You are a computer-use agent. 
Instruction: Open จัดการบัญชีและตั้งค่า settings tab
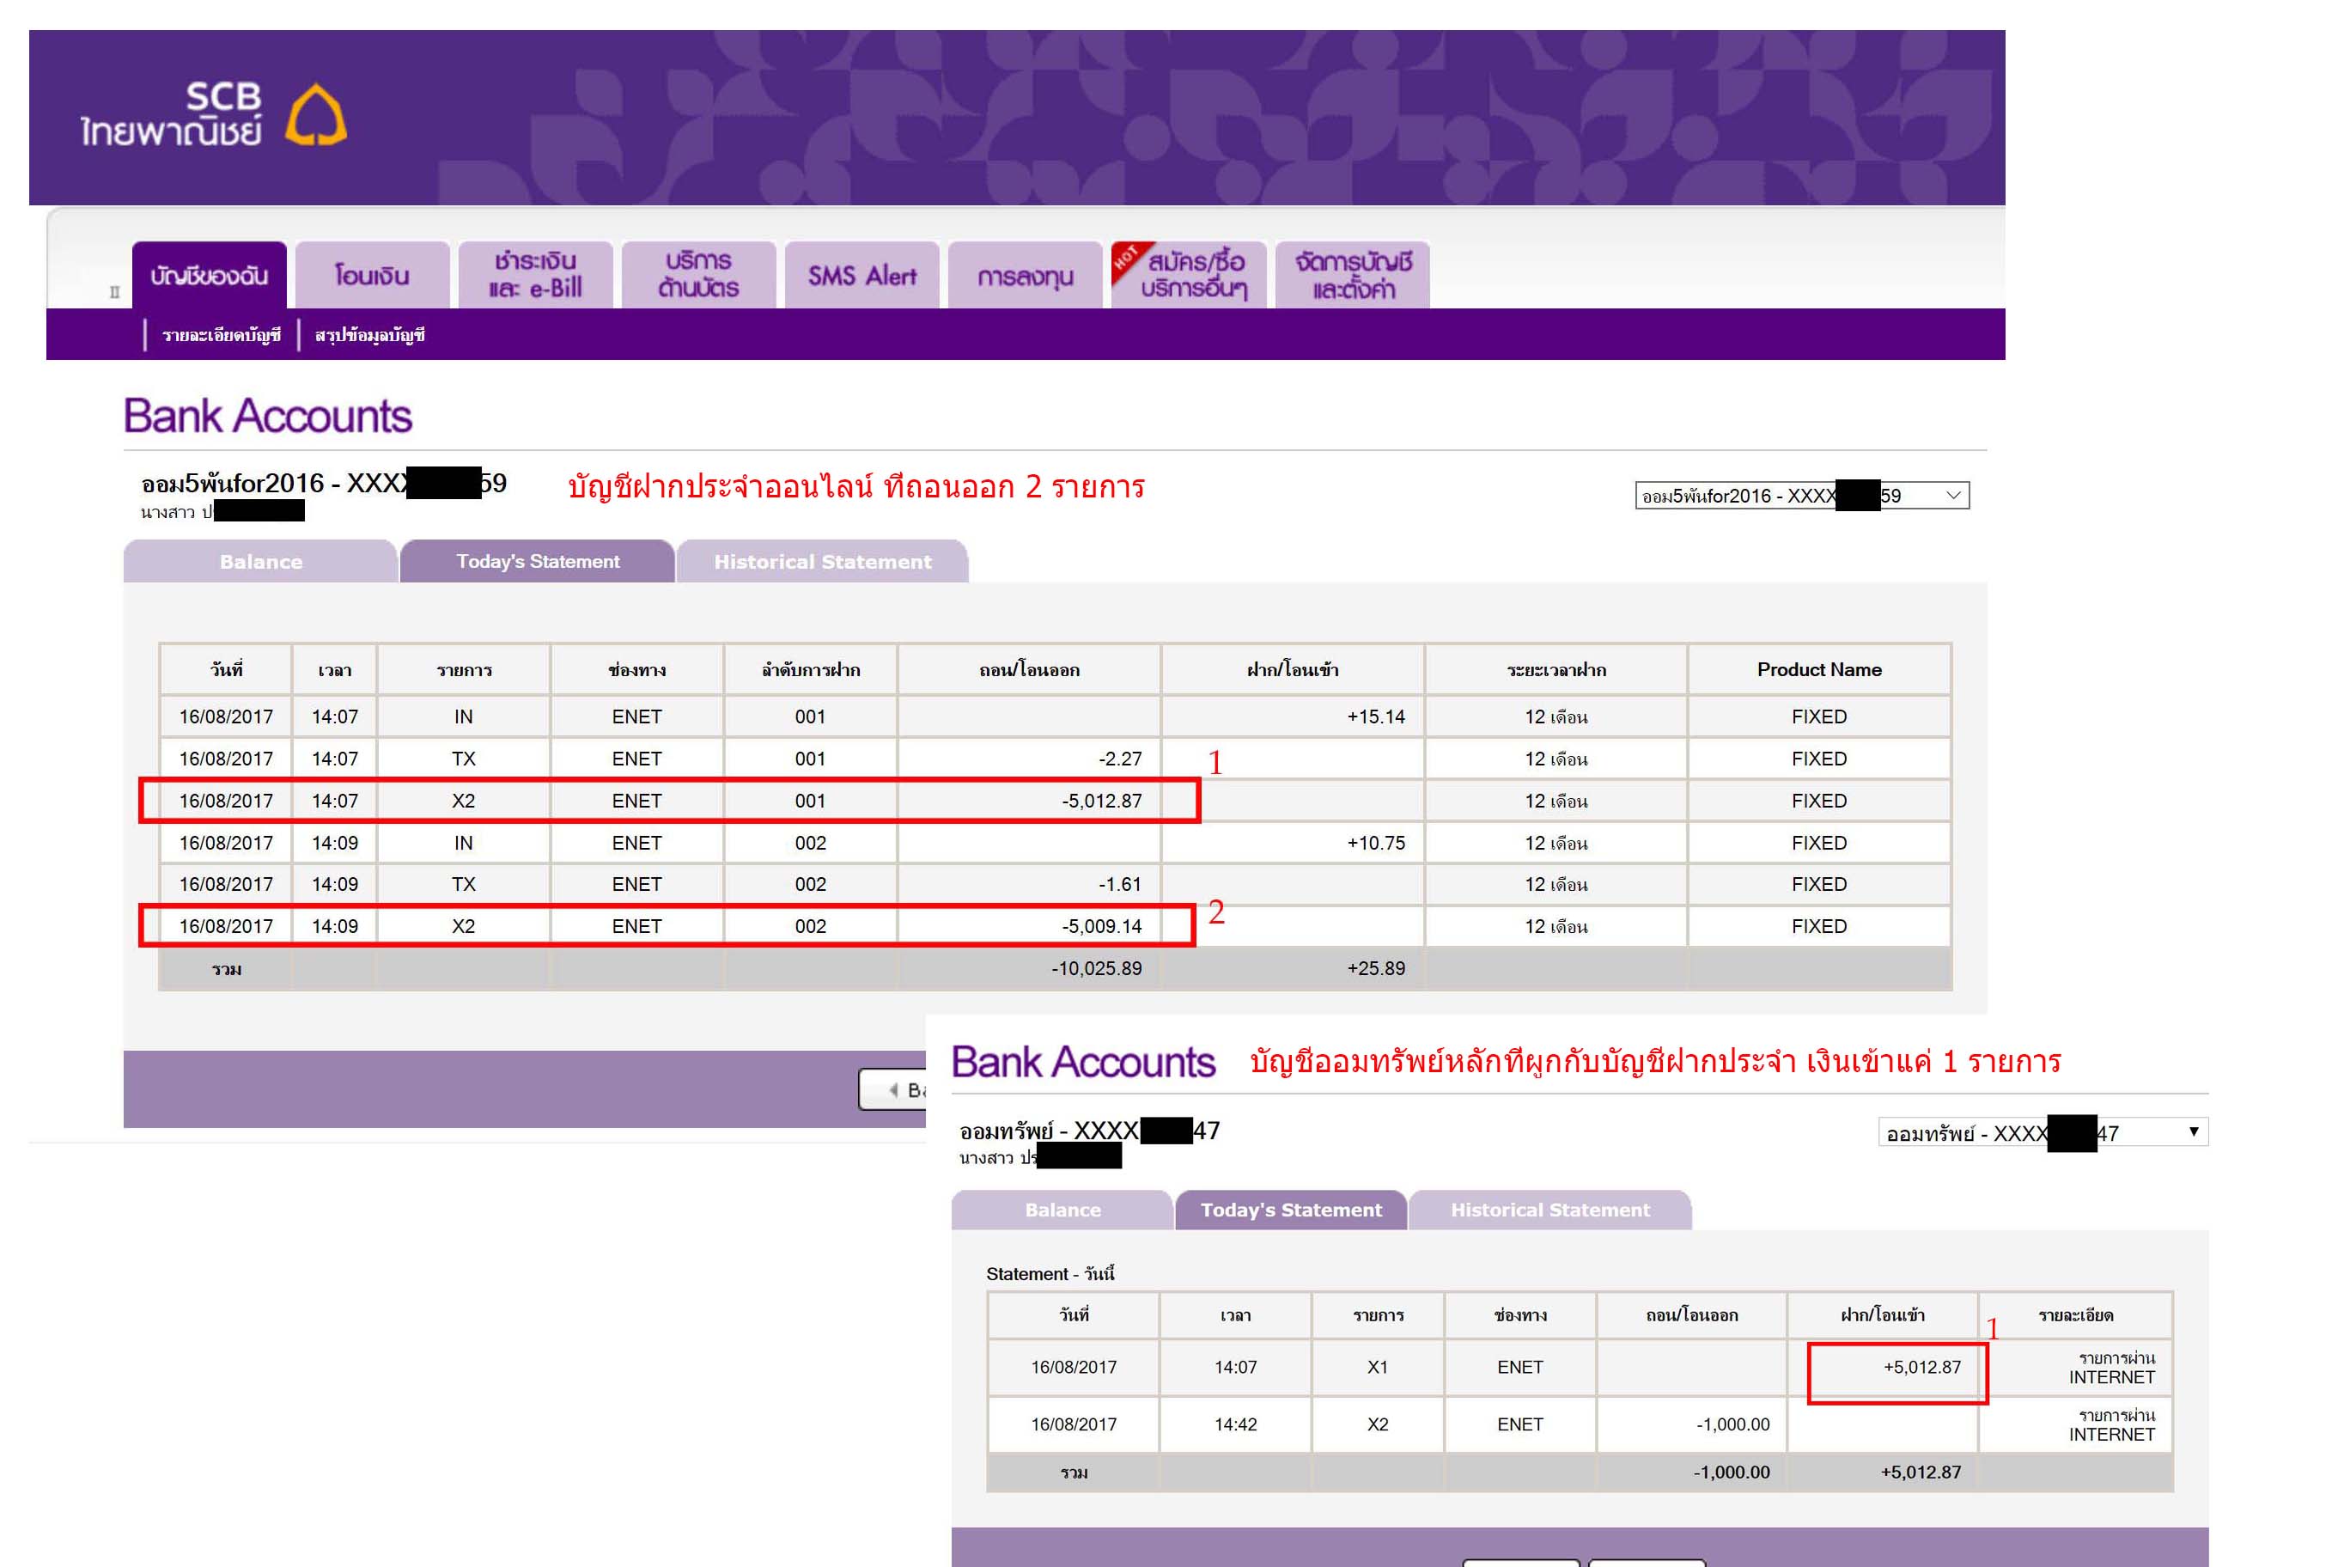[x=1353, y=275]
